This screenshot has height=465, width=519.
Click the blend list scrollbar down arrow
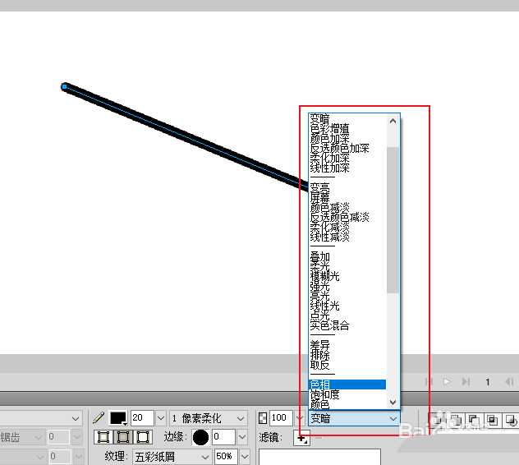393,402
